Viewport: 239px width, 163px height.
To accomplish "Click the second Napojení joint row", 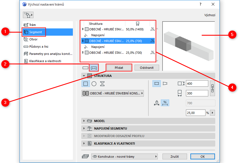I will tap(118, 47).
